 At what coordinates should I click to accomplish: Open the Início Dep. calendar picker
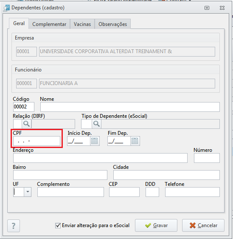click(95, 141)
